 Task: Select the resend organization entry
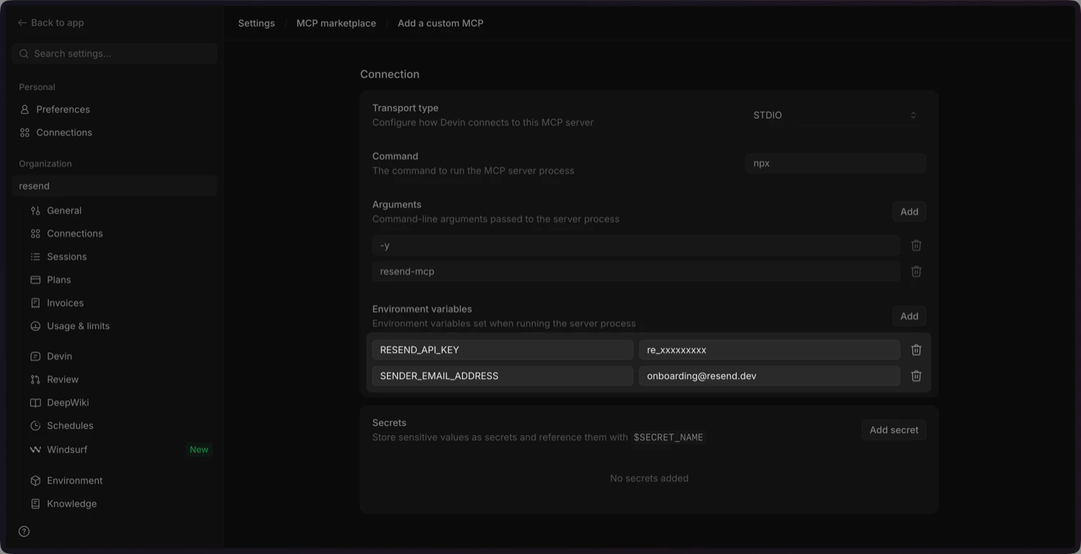coord(115,186)
